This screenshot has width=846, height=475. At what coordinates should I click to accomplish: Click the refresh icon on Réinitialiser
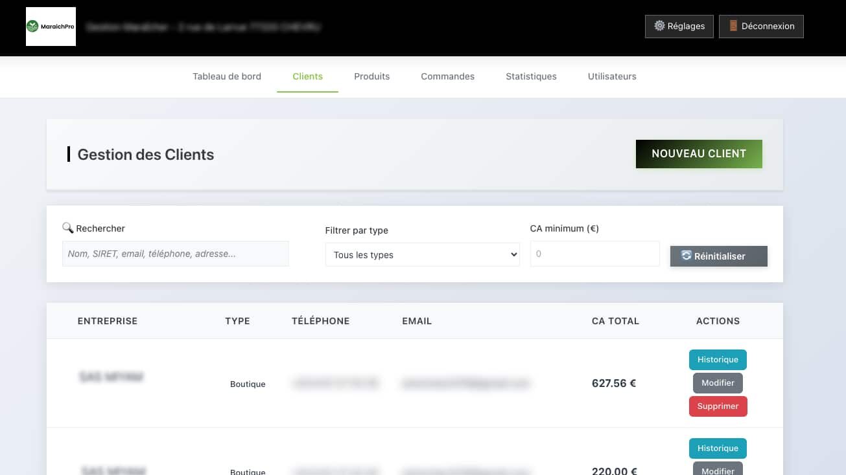pos(687,256)
